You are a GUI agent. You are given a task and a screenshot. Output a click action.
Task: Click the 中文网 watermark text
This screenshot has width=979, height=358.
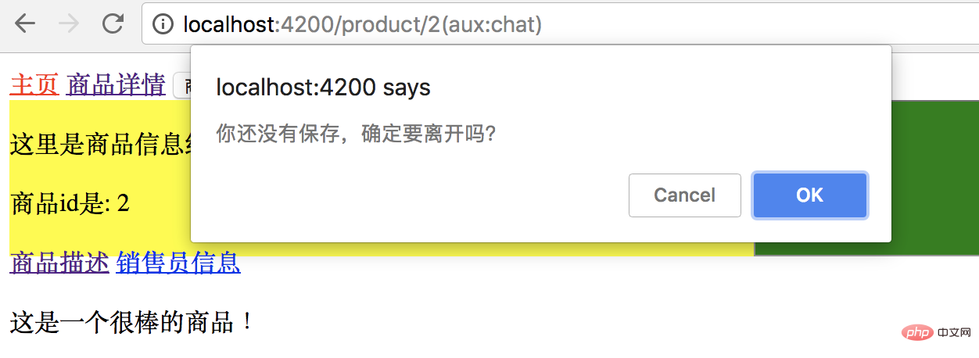(x=952, y=335)
